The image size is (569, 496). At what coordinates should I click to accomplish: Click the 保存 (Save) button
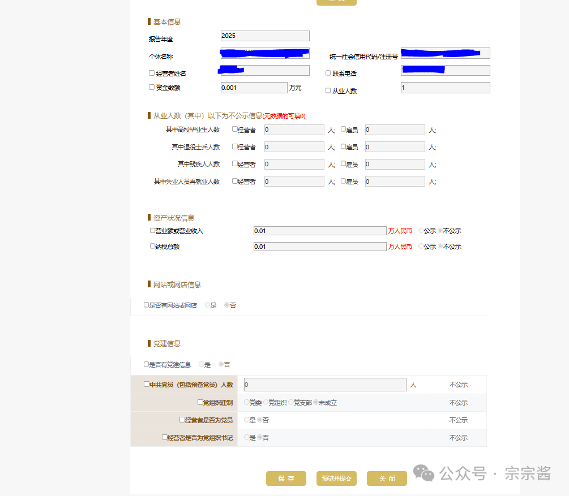click(286, 478)
